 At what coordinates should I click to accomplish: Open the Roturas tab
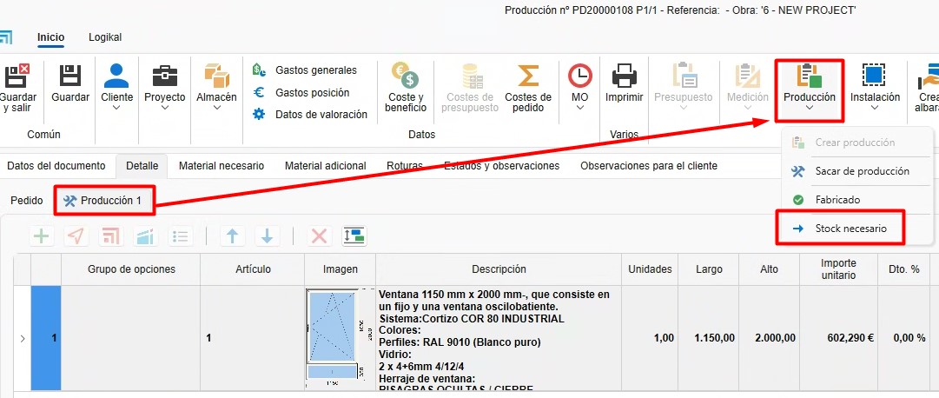(405, 165)
